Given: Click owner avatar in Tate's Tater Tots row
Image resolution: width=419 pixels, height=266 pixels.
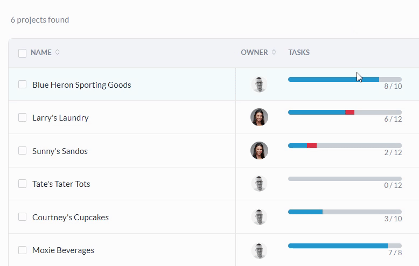Looking at the screenshot, I should click(x=259, y=184).
